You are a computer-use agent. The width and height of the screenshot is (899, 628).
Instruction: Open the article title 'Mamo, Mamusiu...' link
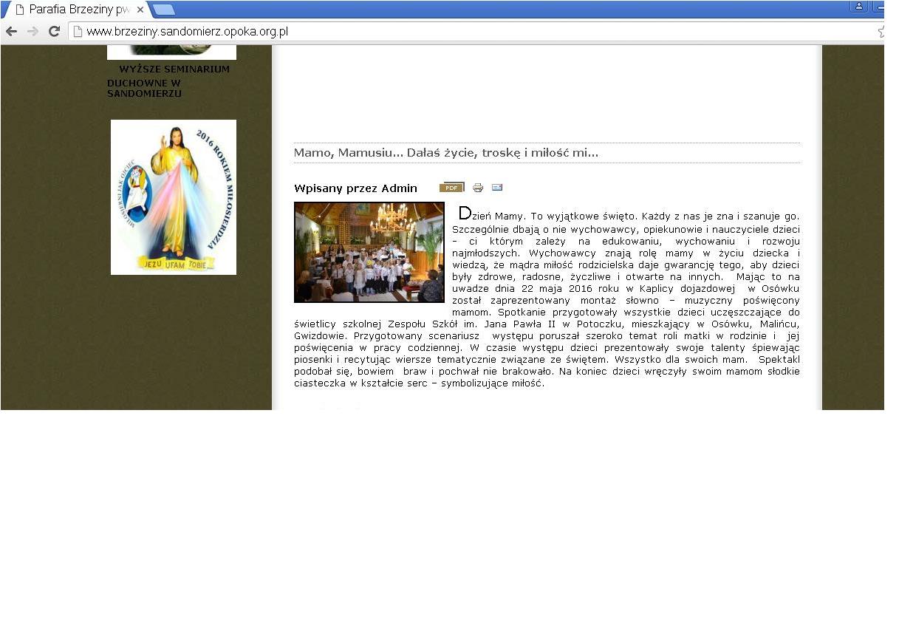click(445, 153)
